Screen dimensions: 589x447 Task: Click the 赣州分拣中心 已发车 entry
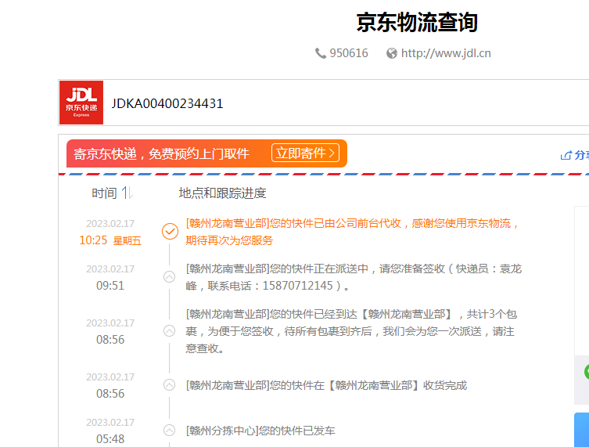tap(260, 431)
